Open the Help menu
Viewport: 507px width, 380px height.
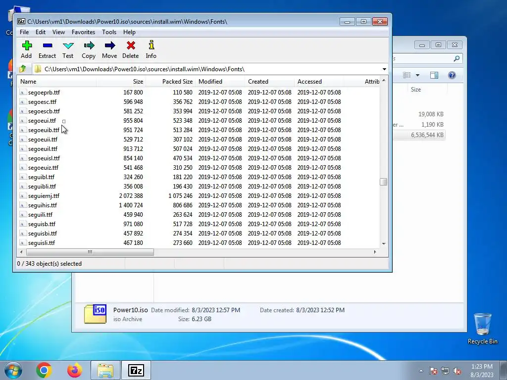129,32
